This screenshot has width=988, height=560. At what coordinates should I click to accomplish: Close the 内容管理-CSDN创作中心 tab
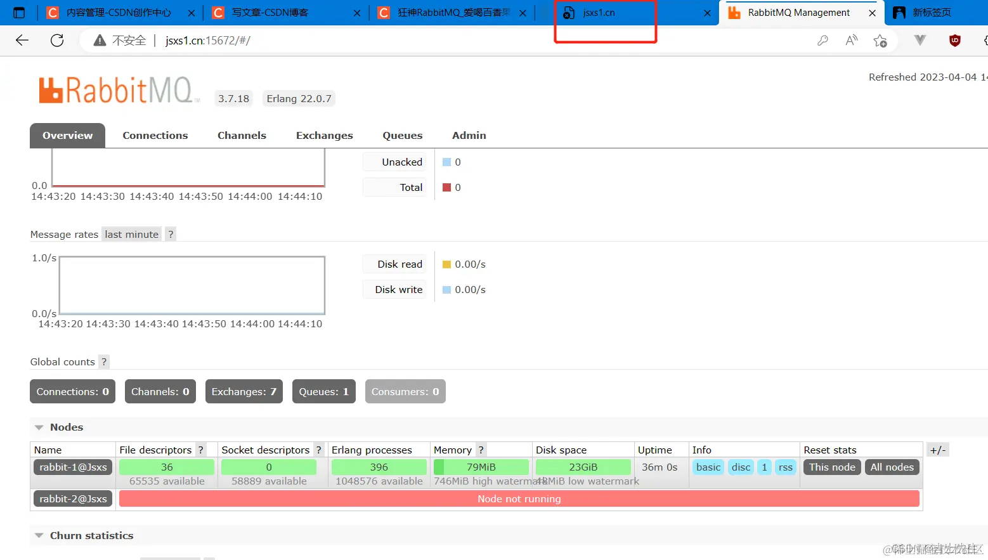pyautogui.click(x=192, y=13)
